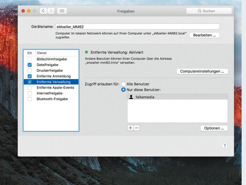Screen dimensions: 246x185
Task: Focus the Suchen search field
Action: pyautogui.click(x=209, y=11)
